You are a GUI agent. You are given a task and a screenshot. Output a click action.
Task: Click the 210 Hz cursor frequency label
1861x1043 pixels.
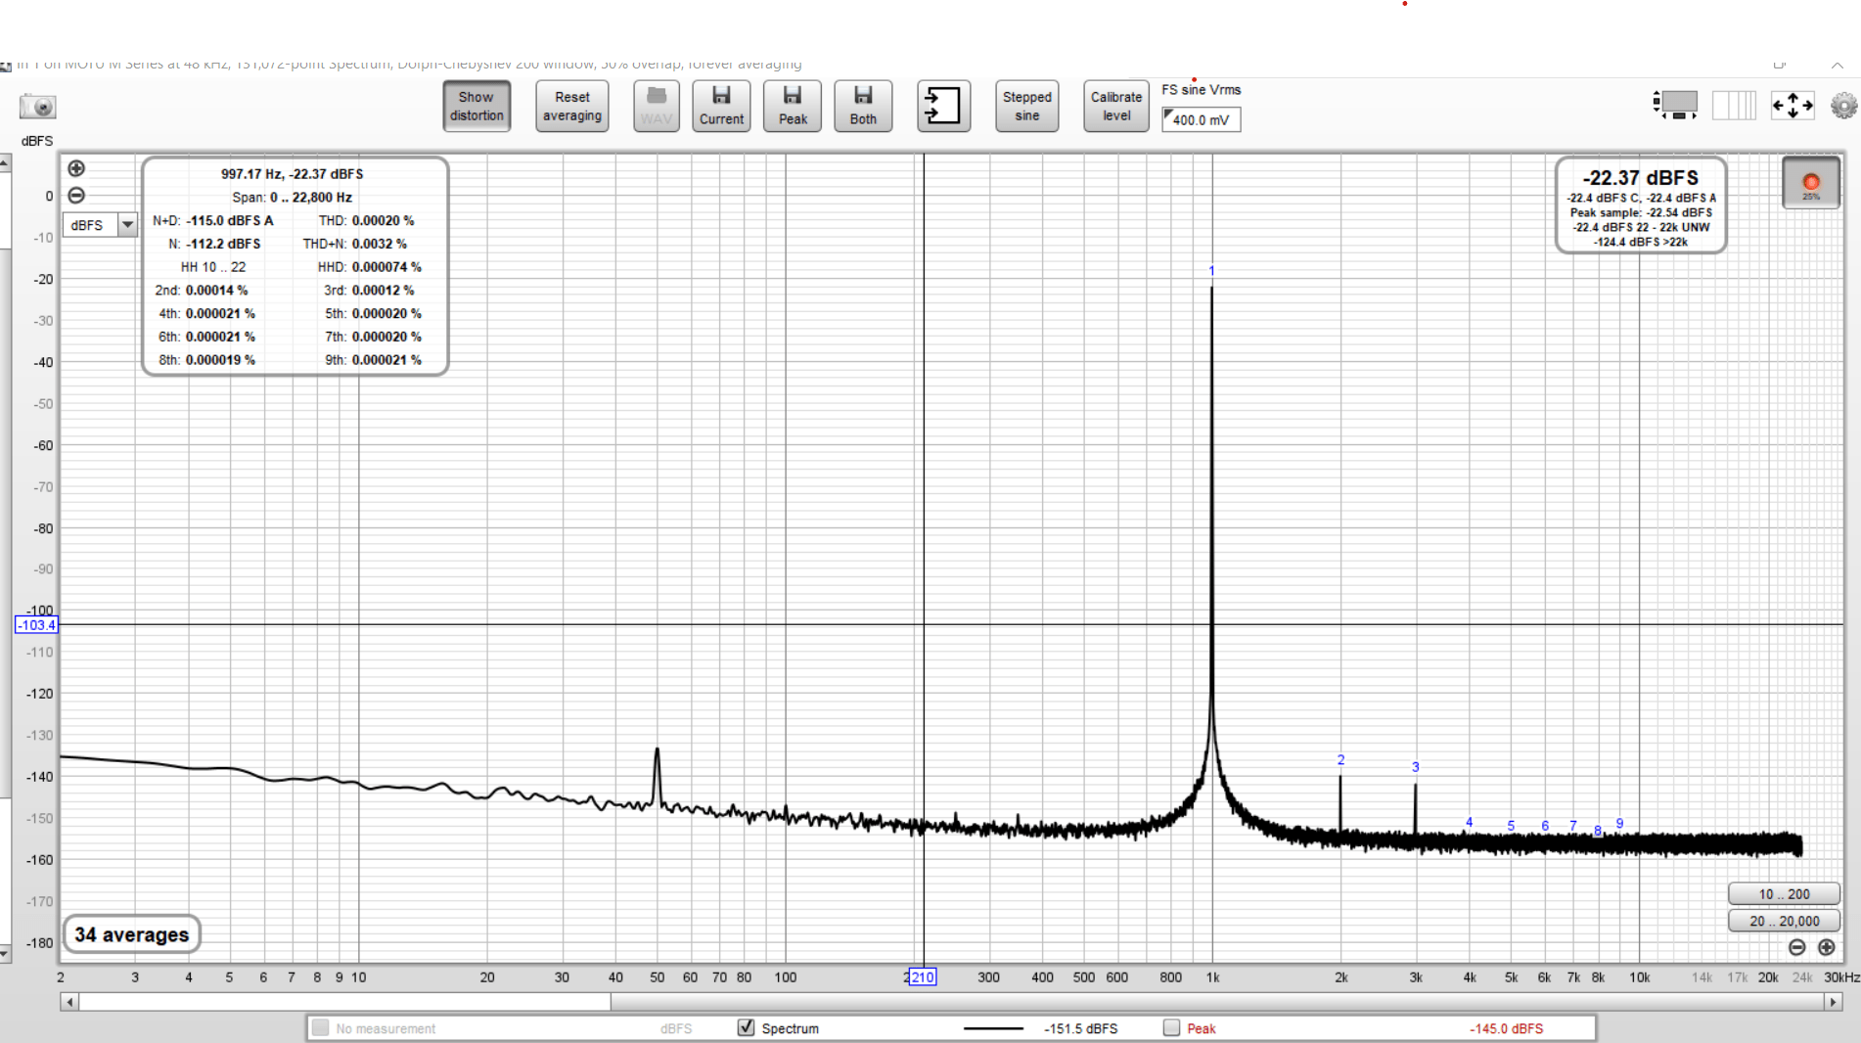[923, 976]
